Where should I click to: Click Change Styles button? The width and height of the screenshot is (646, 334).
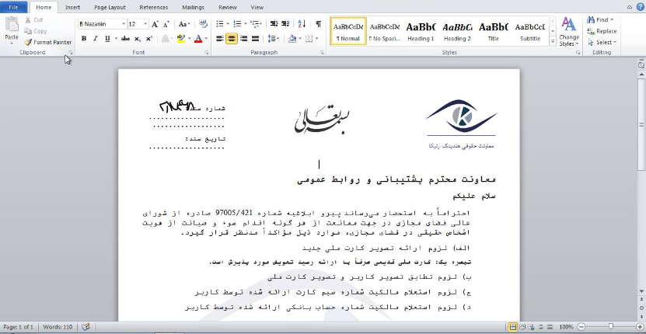point(569,31)
